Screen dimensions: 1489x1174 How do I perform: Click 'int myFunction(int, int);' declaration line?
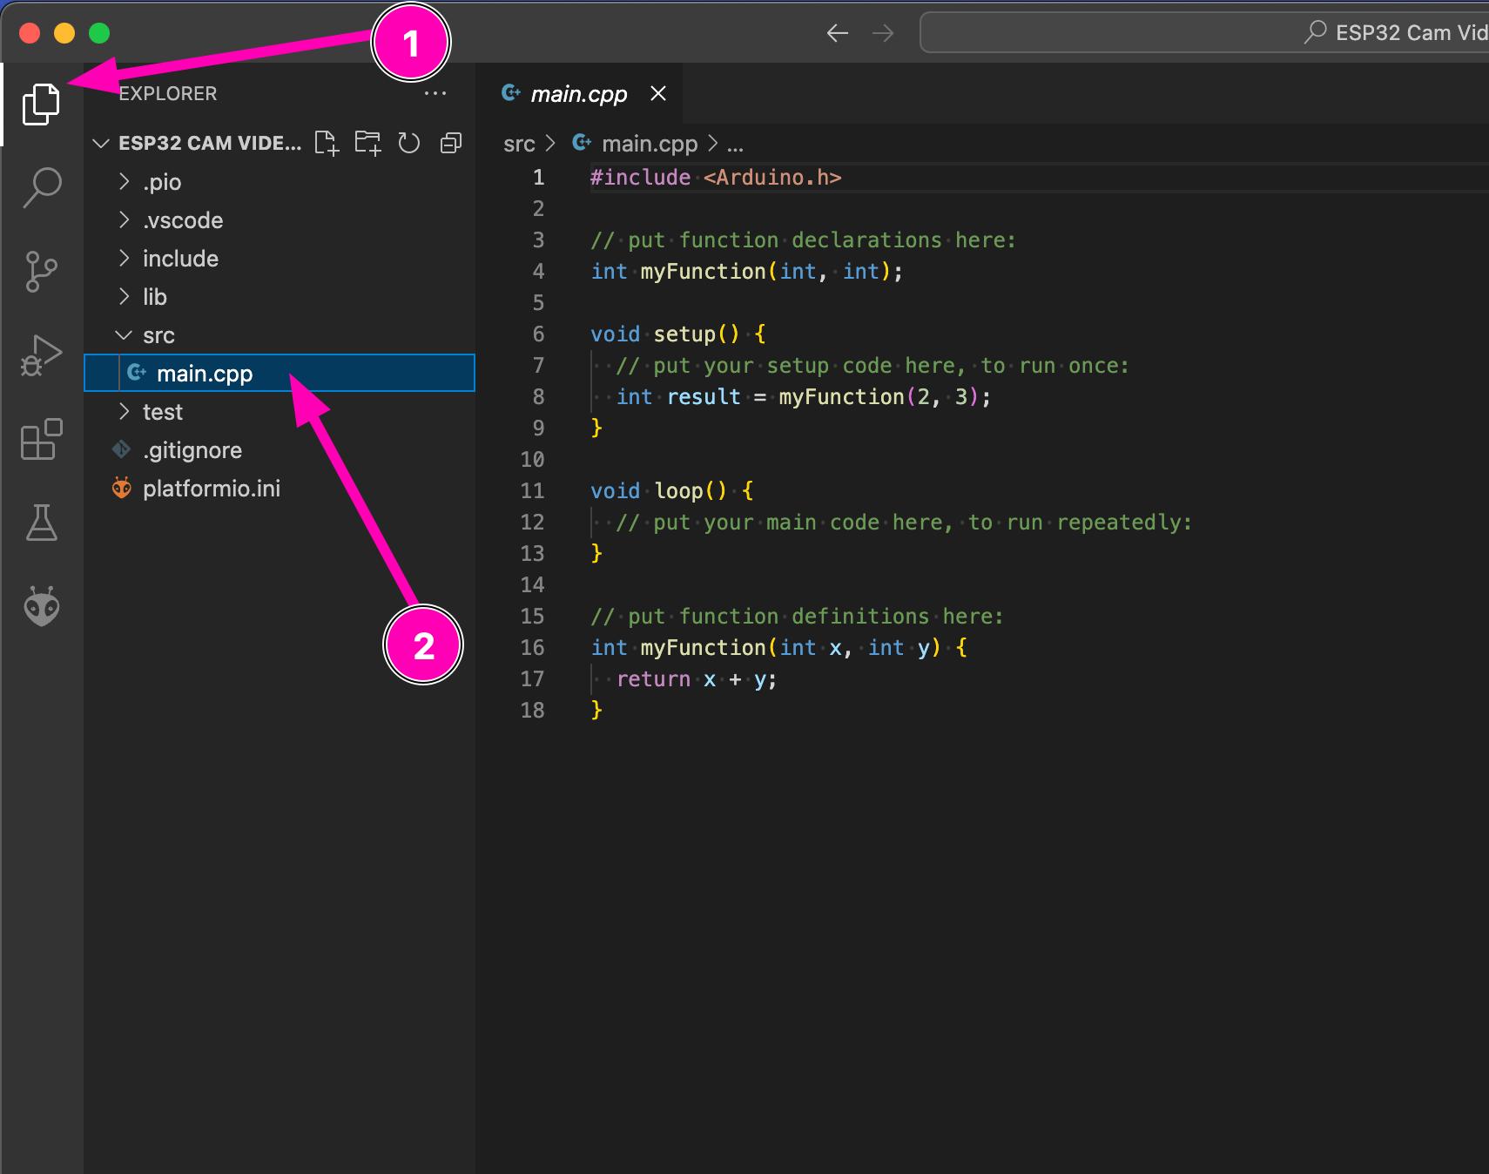pos(747,272)
